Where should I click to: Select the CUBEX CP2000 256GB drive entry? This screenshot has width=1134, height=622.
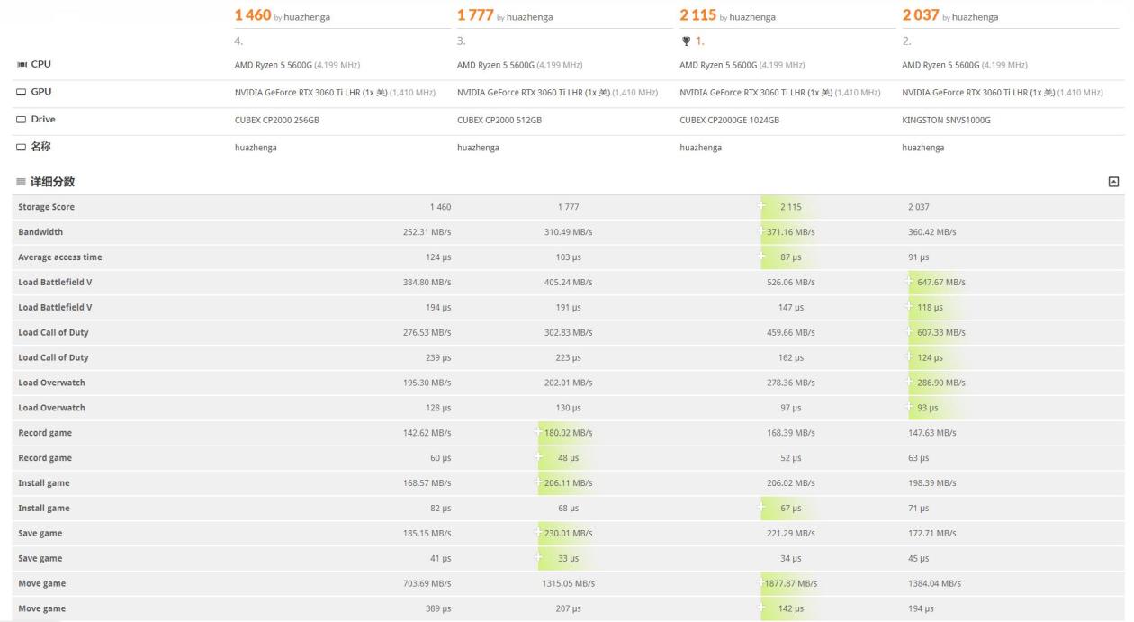(x=276, y=120)
